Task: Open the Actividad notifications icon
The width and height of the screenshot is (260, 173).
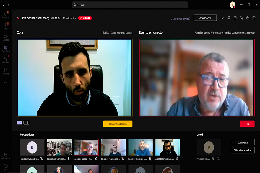Action: pos(6,15)
